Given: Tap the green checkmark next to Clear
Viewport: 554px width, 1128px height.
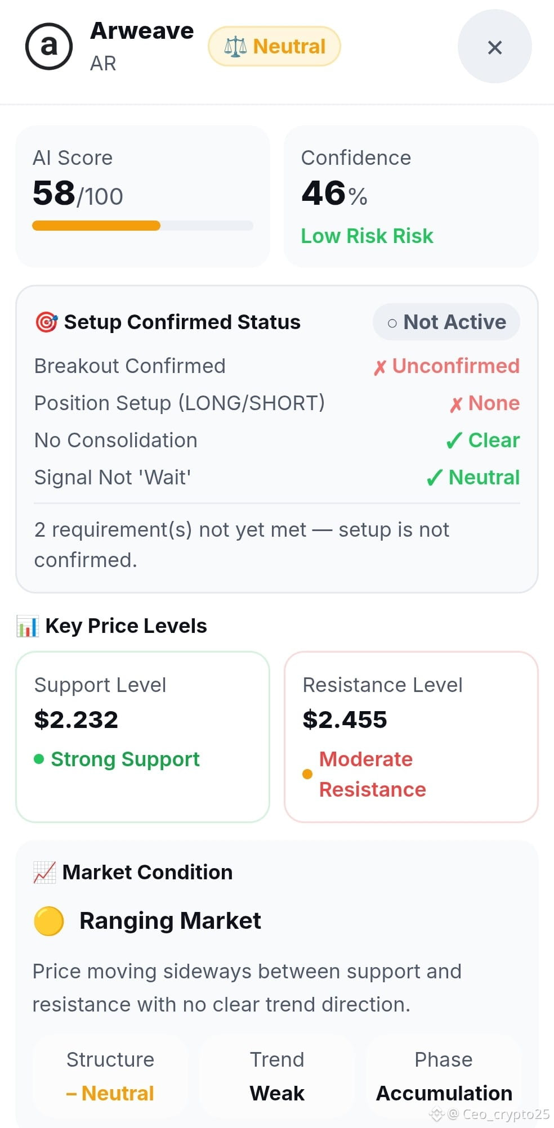Looking at the screenshot, I should (x=454, y=441).
